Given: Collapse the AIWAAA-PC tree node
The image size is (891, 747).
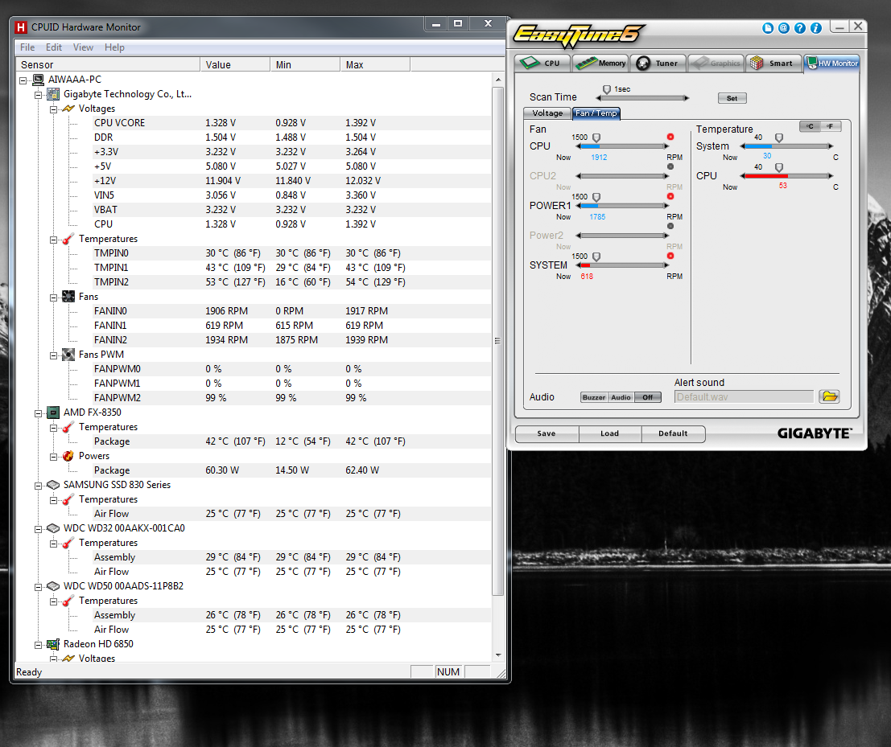Looking at the screenshot, I should pos(23,80).
